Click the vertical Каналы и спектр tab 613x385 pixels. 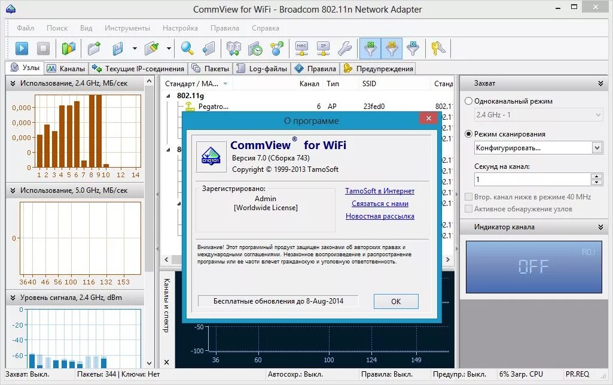pyautogui.click(x=166, y=306)
